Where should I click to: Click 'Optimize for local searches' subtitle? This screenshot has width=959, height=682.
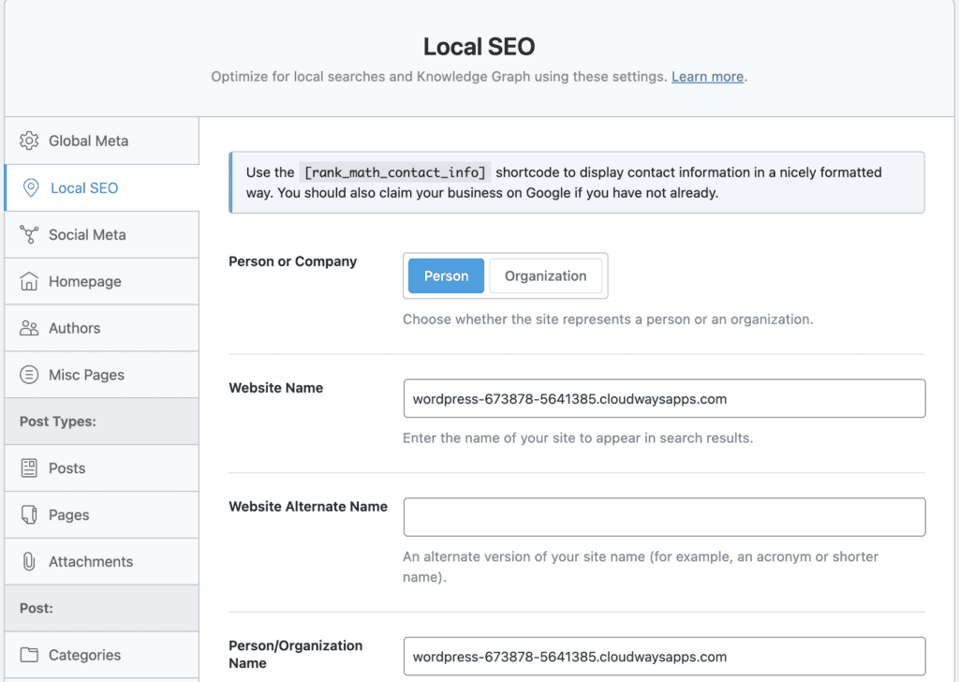(x=438, y=77)
